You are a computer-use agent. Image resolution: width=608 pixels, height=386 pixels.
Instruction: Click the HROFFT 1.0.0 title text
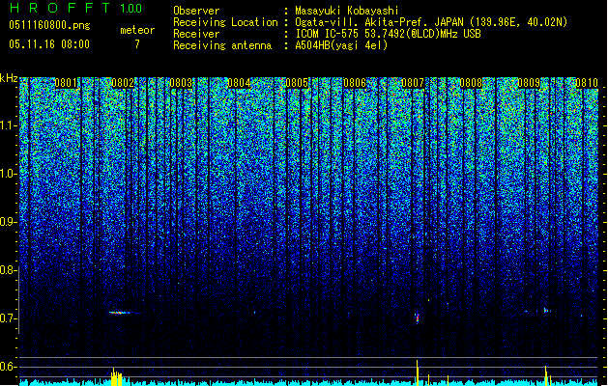pyautogui.click(x=75, y=8)
